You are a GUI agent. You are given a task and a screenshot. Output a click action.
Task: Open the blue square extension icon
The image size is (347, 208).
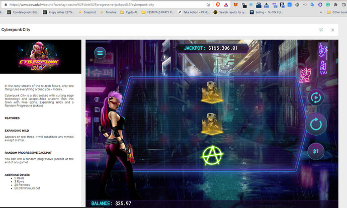click(x=290, y=5)
